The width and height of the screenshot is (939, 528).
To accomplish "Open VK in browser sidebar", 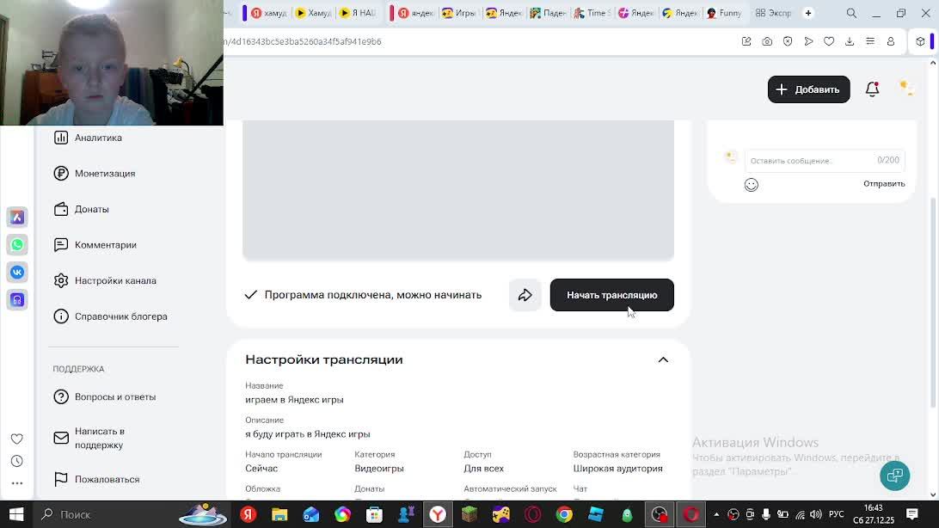I will click(17, 273).
